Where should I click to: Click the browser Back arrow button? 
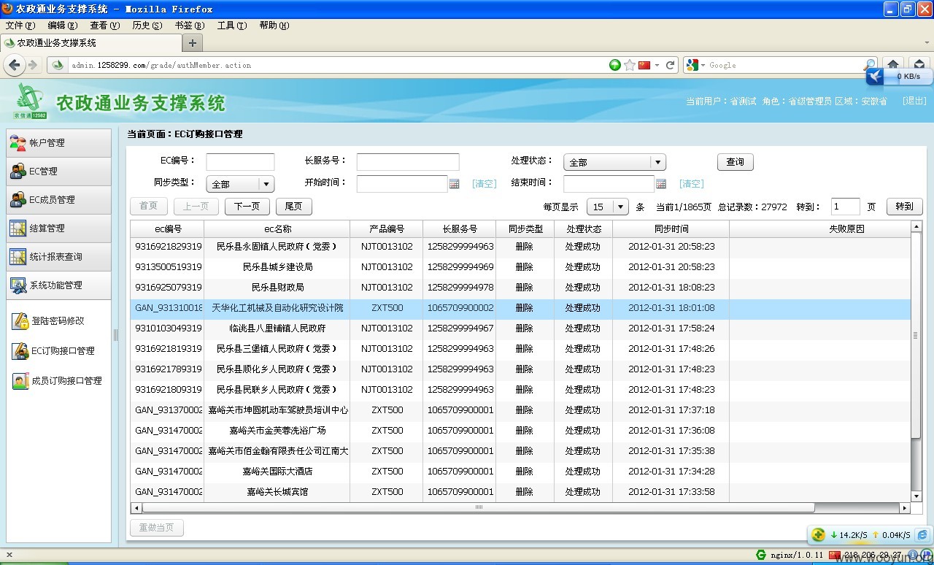click(x=15, y=65)
